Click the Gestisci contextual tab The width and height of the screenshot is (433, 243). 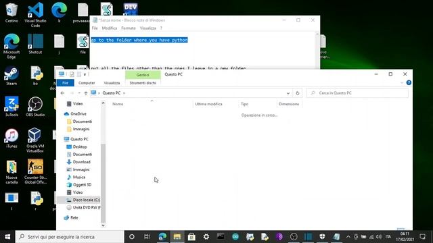pos(143,75)
